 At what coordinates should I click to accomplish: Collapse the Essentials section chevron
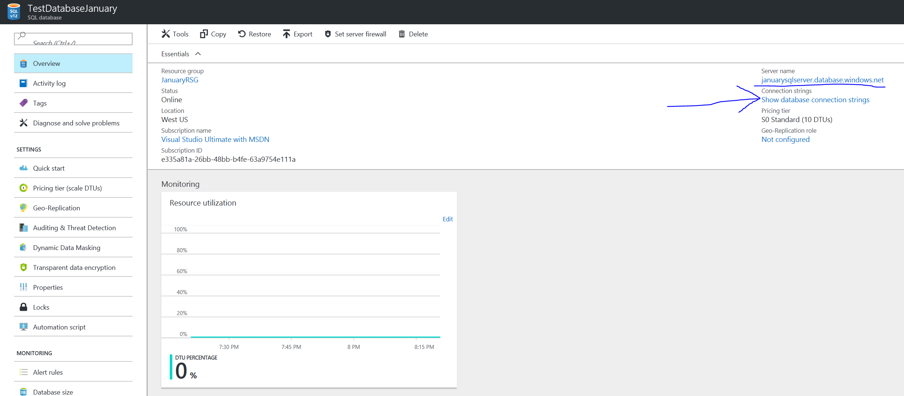(x=198, y=54)
